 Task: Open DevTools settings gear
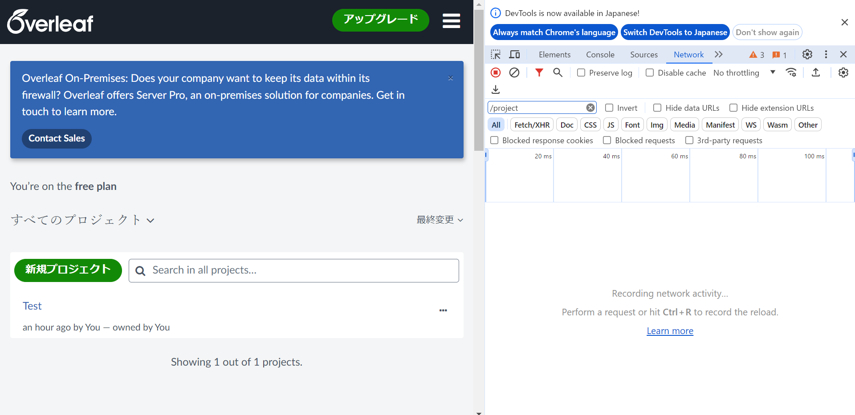point(807,54)
